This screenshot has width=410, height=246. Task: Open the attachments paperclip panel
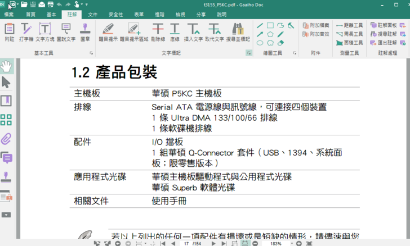[6, 139]
